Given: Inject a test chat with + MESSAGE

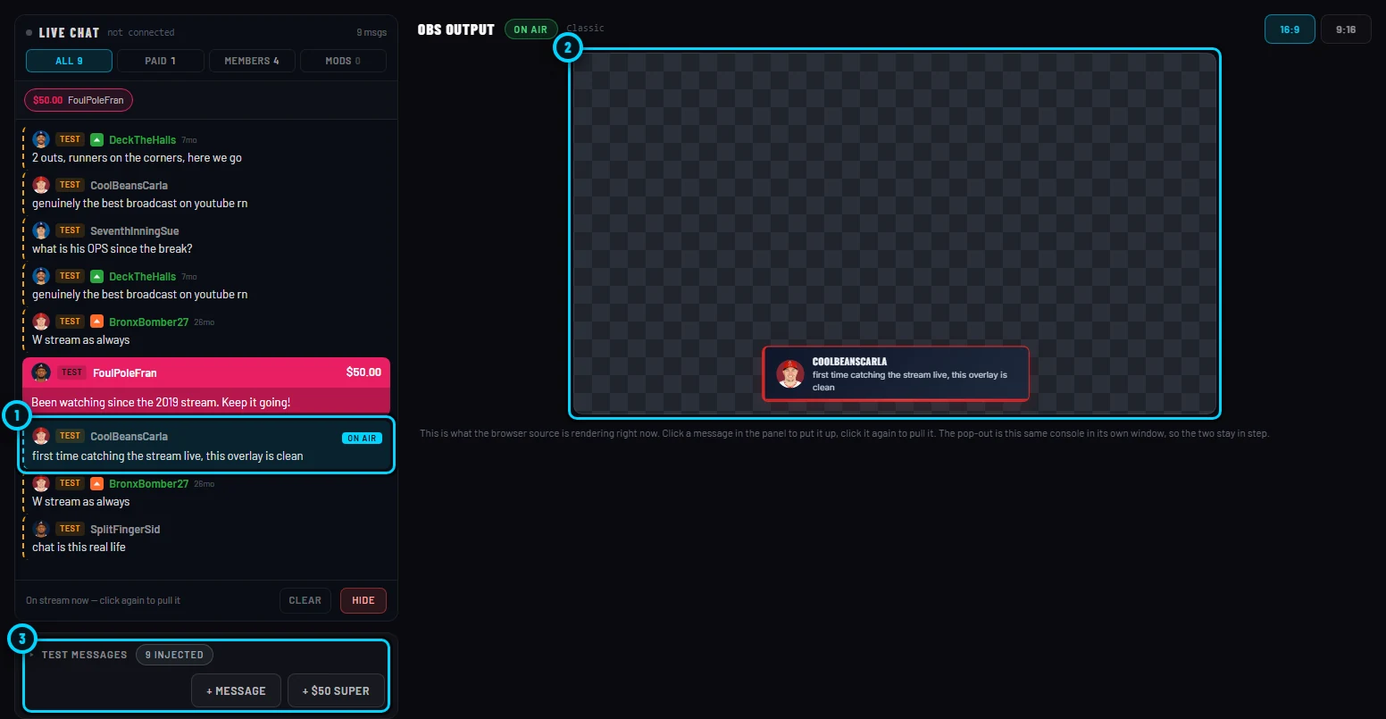Looking at the screenshot, I should [x=236, y=690].
